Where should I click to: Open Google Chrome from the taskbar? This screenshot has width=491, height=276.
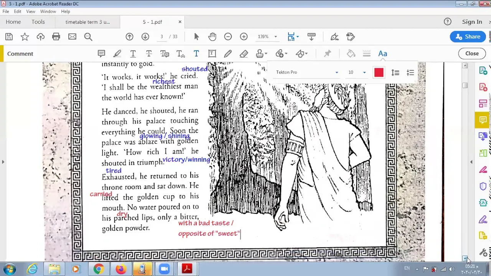(99, 269)
